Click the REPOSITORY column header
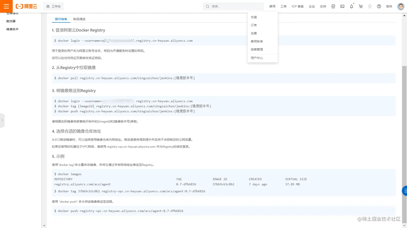Screen dimensions: 407x228 click(63, 179)
